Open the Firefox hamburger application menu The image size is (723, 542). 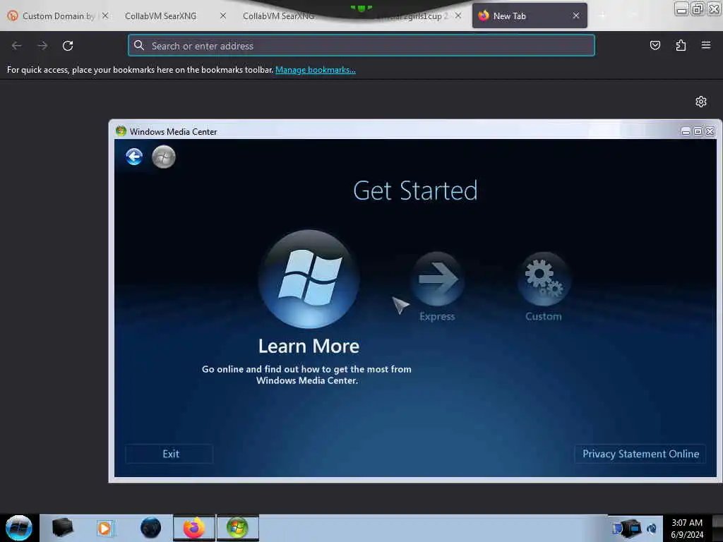pyautogui.click(x=706, y=46)
